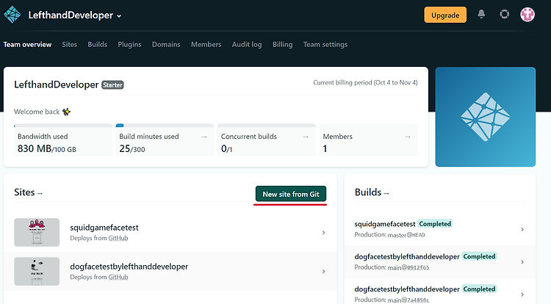
Task: Click New site from Git button
Action: (x=291, y=194)
